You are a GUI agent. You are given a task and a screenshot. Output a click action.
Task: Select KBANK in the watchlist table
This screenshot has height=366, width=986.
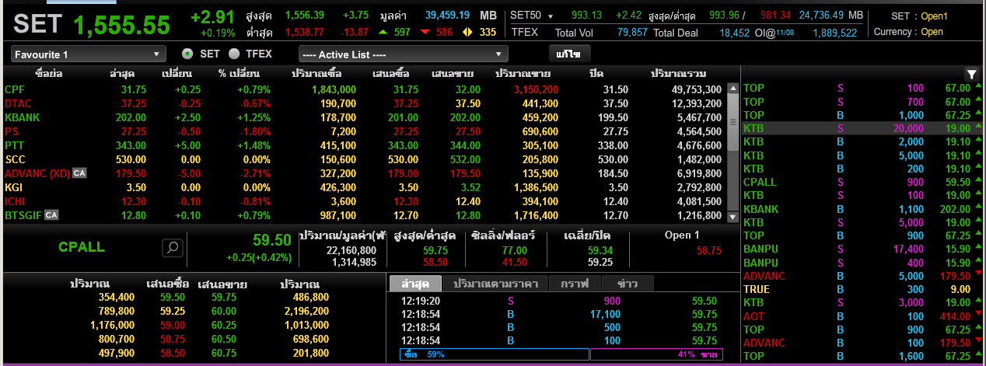point(364,117)
